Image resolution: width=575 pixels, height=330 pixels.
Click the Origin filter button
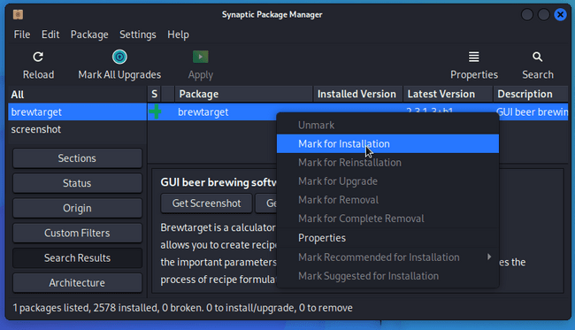point(77,208)
